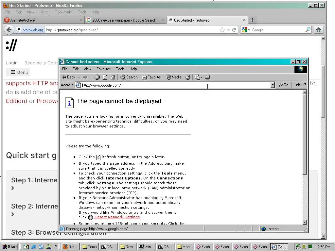Click the Go button in IE
This screenshot has height=251, width=335.
284,85
